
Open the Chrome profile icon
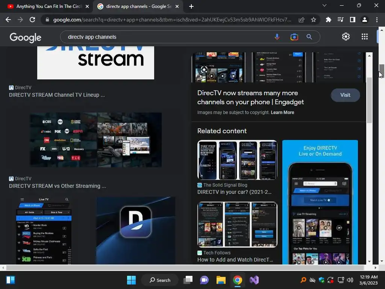pos(365,20)
